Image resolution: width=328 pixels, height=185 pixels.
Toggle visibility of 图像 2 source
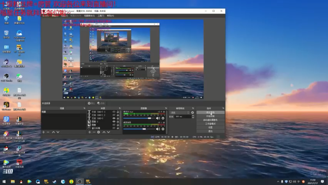click(114, 121)
